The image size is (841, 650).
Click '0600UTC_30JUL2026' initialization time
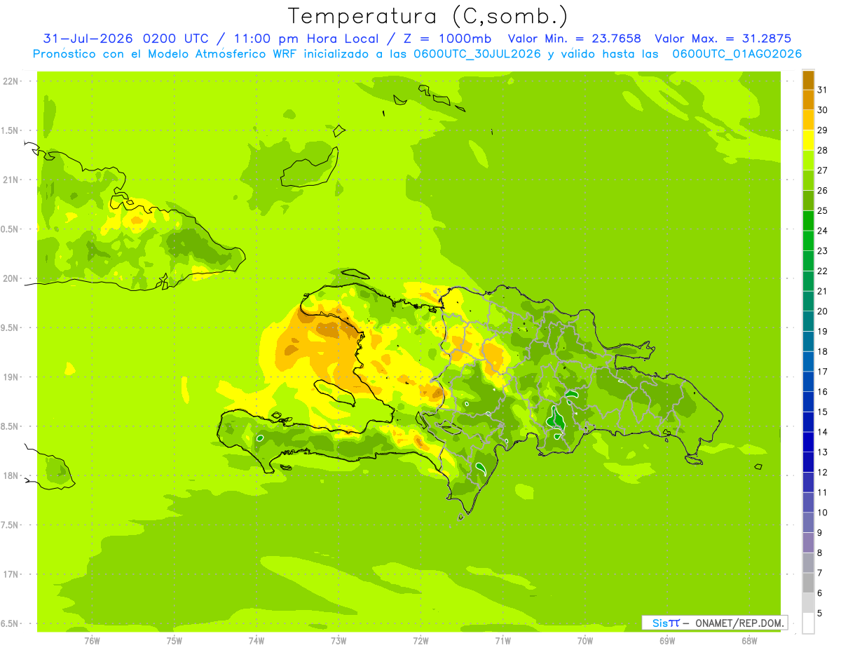click(x=477, y=54)
